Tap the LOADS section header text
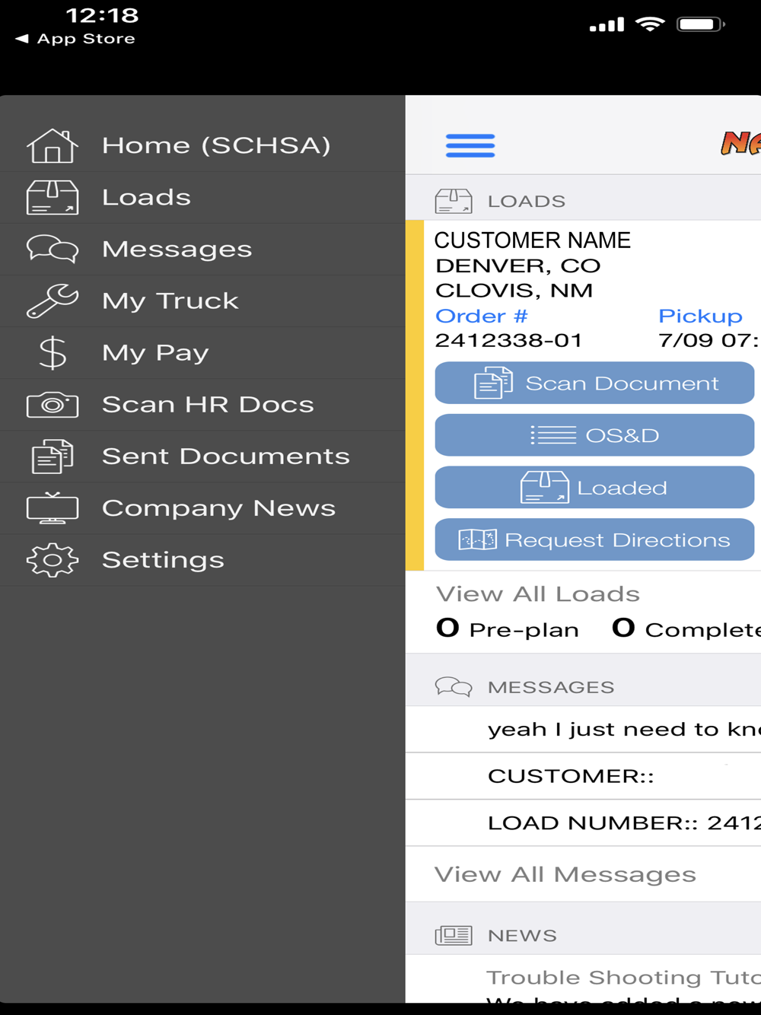This screenshot has width=761, height=1015. (x=527, y=202)
